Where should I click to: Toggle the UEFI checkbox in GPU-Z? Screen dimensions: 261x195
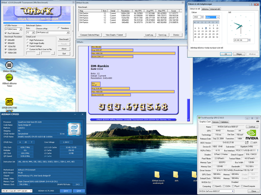pos(251,142)
